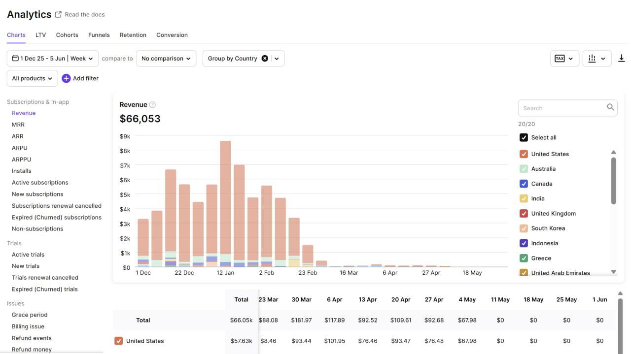The width and height of the screenshot is (631, 354).
Task: Open Expired (Churned) trials metric
Action: tap(45, 289)
